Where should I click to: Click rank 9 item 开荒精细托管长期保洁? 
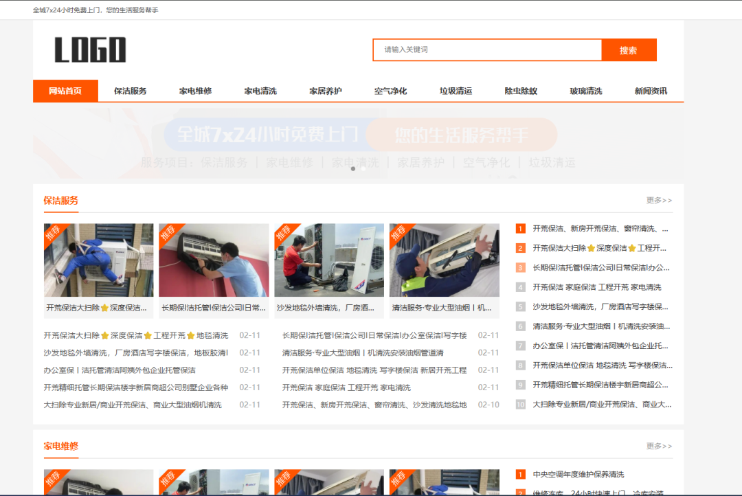pyautogui.click(x=600, y=385)
